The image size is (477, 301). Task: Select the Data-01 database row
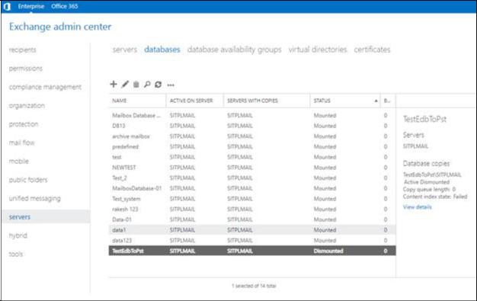coord(252,219)
